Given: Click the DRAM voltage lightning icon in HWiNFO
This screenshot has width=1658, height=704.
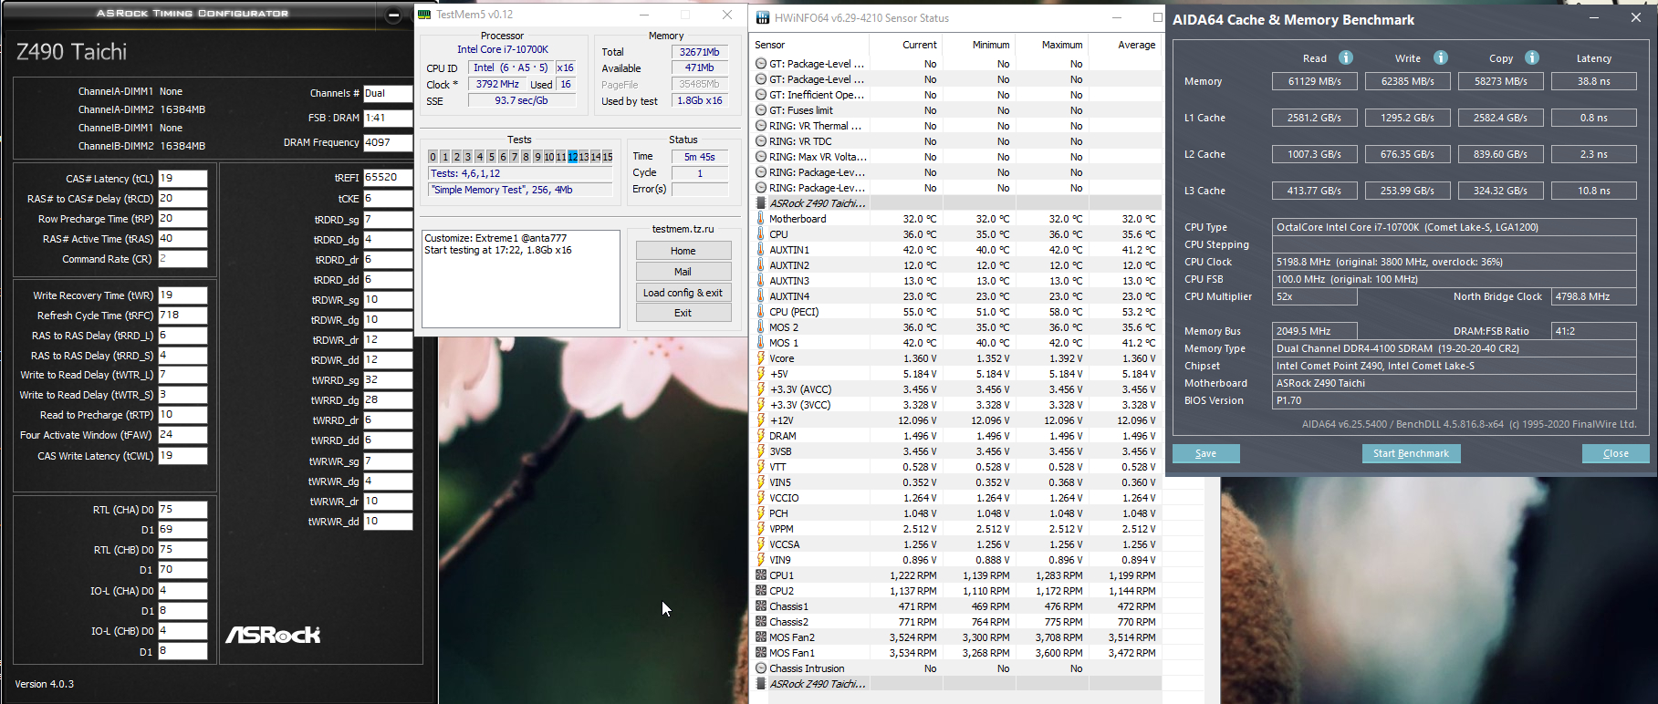Looking at the screenshot, I should [x=761, y=436].
